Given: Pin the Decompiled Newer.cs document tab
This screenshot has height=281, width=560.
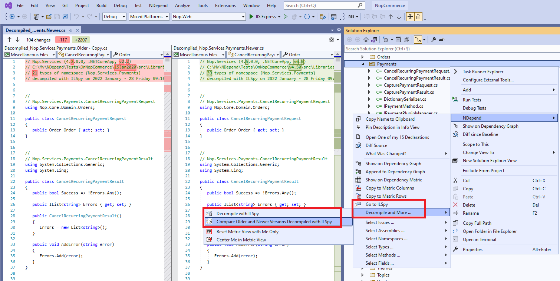Looking at the screenshot, I should [71, 30].
